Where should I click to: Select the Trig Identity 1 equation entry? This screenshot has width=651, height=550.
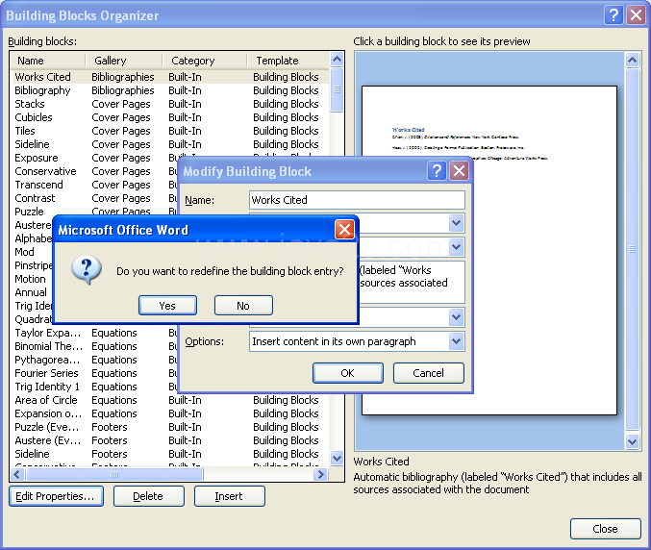point(94,387)
